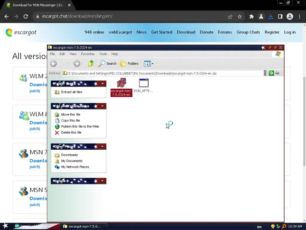Collapse the Folder Tasks panel
The width and height of the screenshot is (306, 230).
[x=102, y=84]
